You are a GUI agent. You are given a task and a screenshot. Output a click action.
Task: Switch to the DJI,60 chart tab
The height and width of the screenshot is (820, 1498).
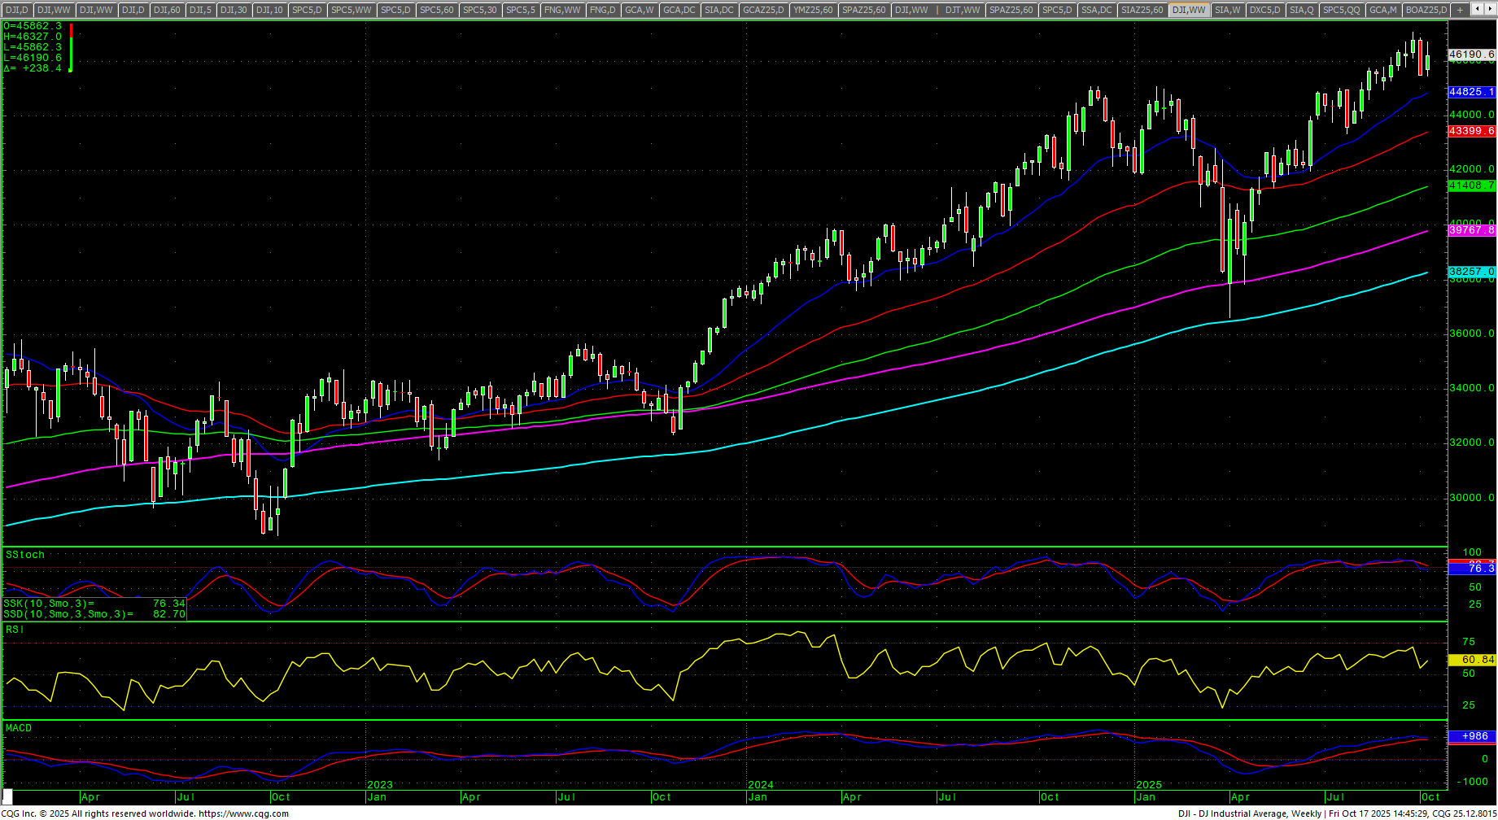pos(167,10)
